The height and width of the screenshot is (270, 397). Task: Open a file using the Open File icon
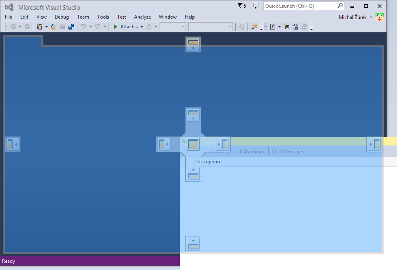coord(53,26)
